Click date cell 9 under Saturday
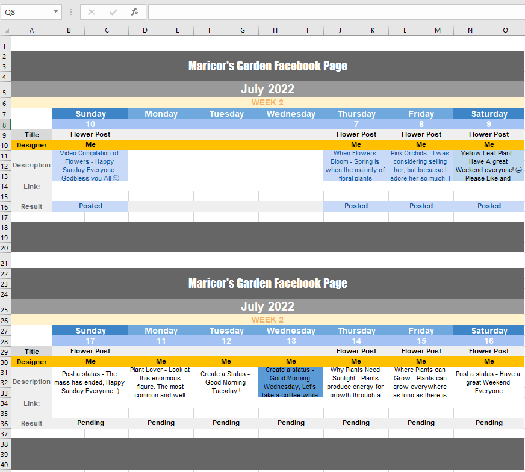This screenshot has width=525, height=472. click(x=489, y=124)
